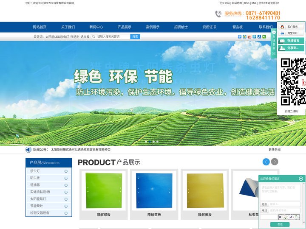Click the XML link
The height and width of the screenshot is (229, 306).
254,3
